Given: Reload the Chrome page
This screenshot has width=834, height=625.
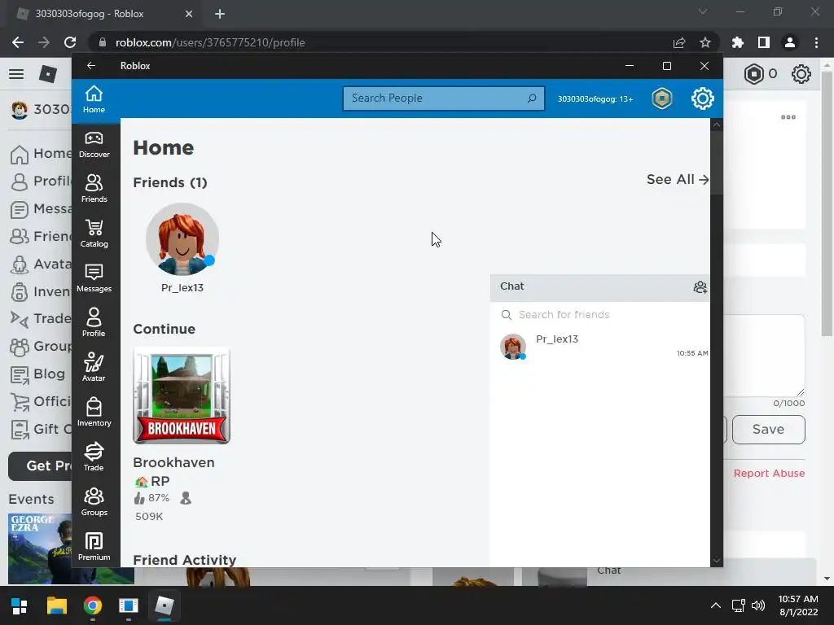Looking at the screenshot, I should pyautogui.click(x=70, y=42).
